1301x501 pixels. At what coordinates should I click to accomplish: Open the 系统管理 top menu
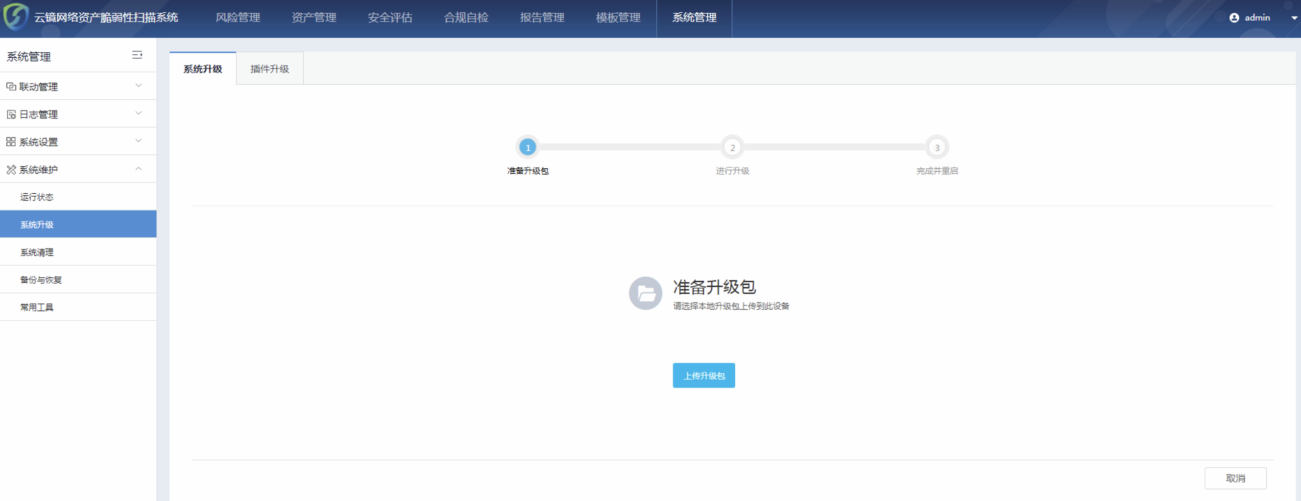click(x=694, y=18)
